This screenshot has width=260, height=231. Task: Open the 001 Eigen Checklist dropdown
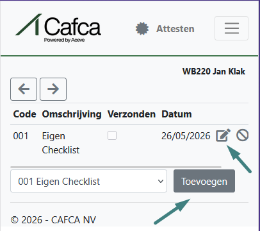click(88, 181)
